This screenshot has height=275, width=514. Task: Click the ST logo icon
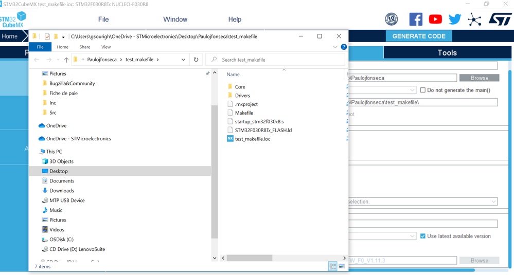[x=500, y=20]
